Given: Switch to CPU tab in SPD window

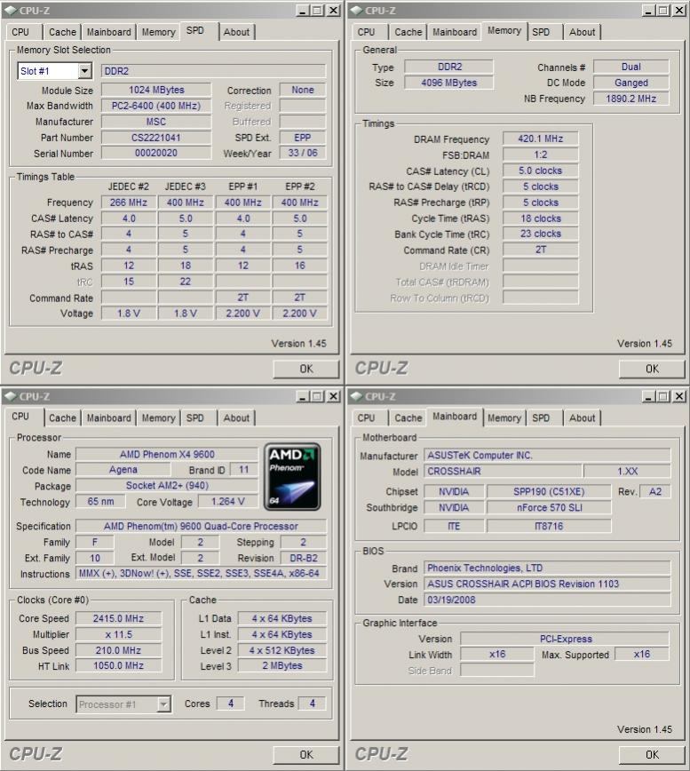Looking at the screenshot, I should pyautogui.click(x=20, y=32).
